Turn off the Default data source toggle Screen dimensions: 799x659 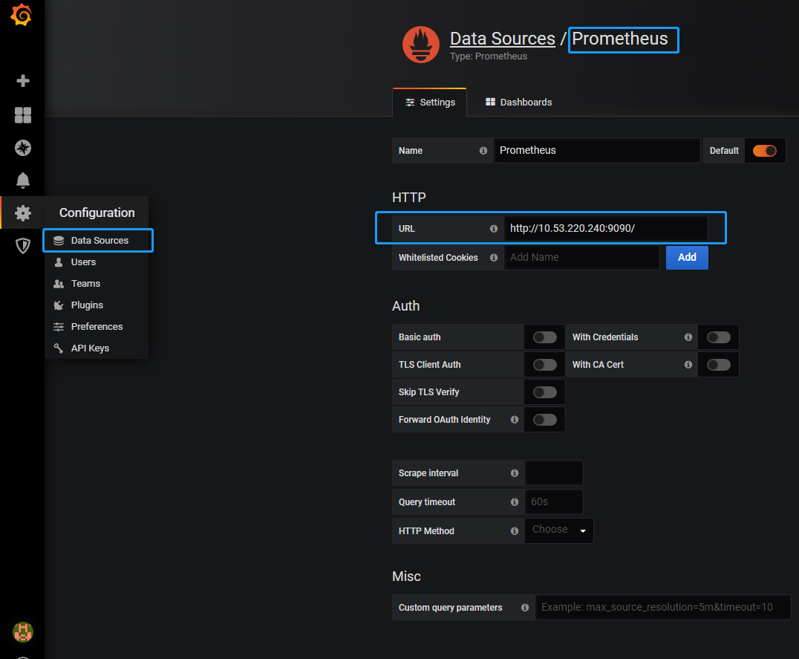click(764, 151)
